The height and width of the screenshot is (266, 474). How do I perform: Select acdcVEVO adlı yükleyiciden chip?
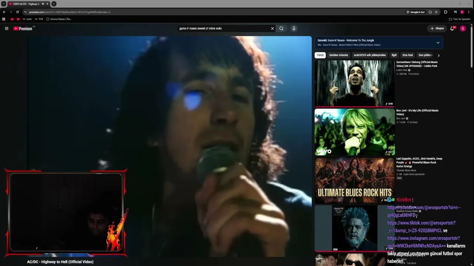tap(370, 55)
